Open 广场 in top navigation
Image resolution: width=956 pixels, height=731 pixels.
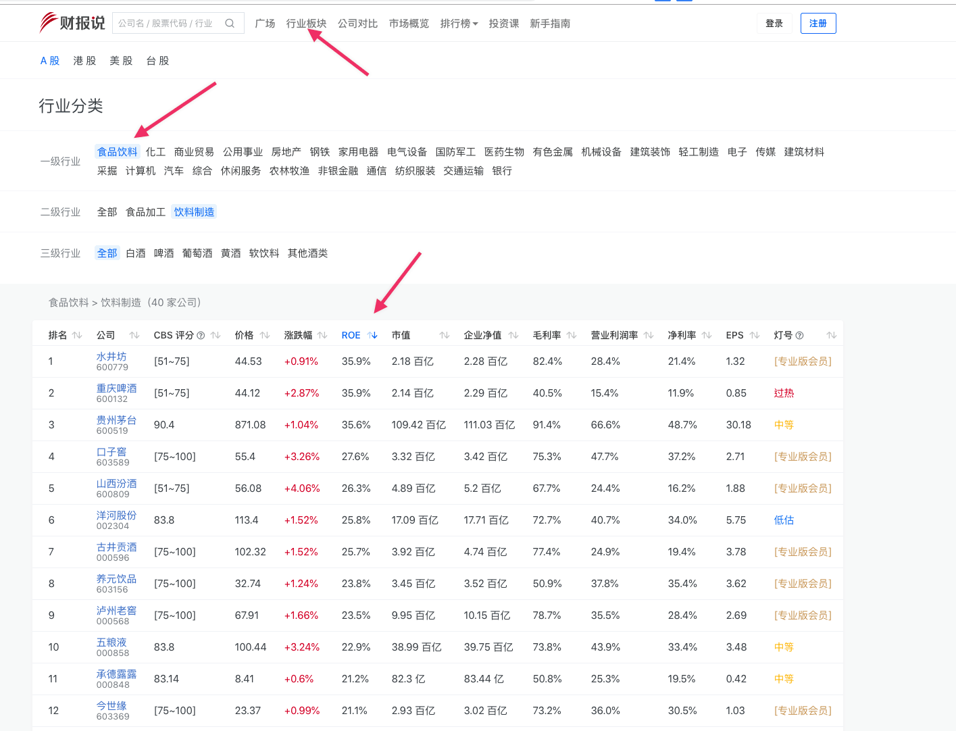[265, 24]
